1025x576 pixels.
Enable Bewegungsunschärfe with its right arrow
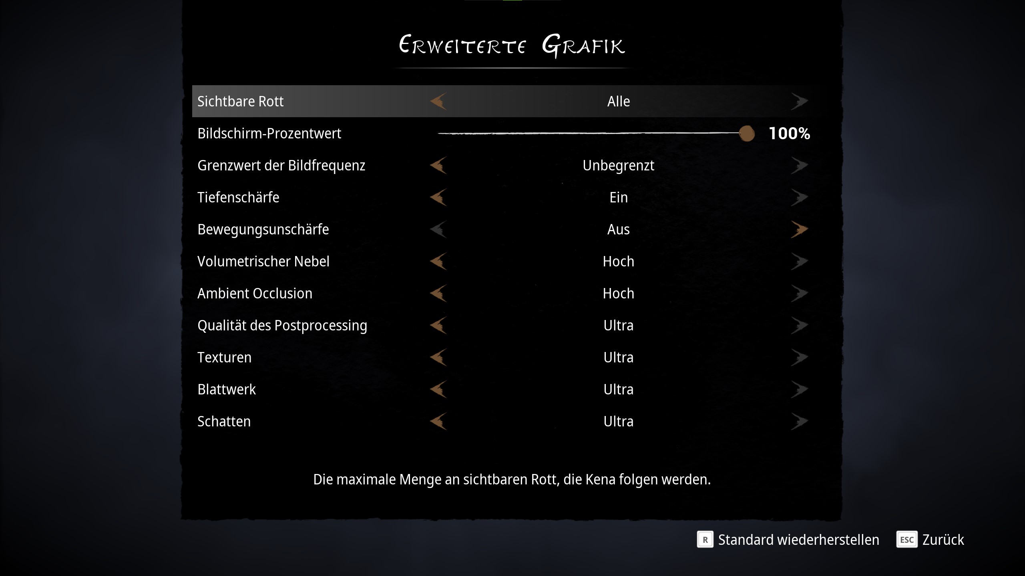tap(799, 229)
